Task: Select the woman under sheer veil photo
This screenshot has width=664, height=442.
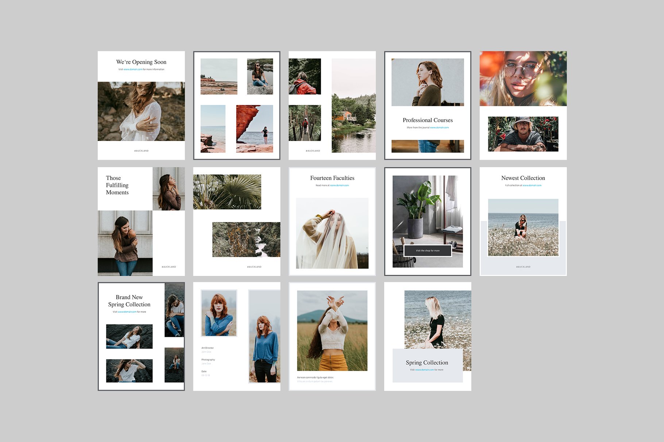Action: [x=332, y=233]
